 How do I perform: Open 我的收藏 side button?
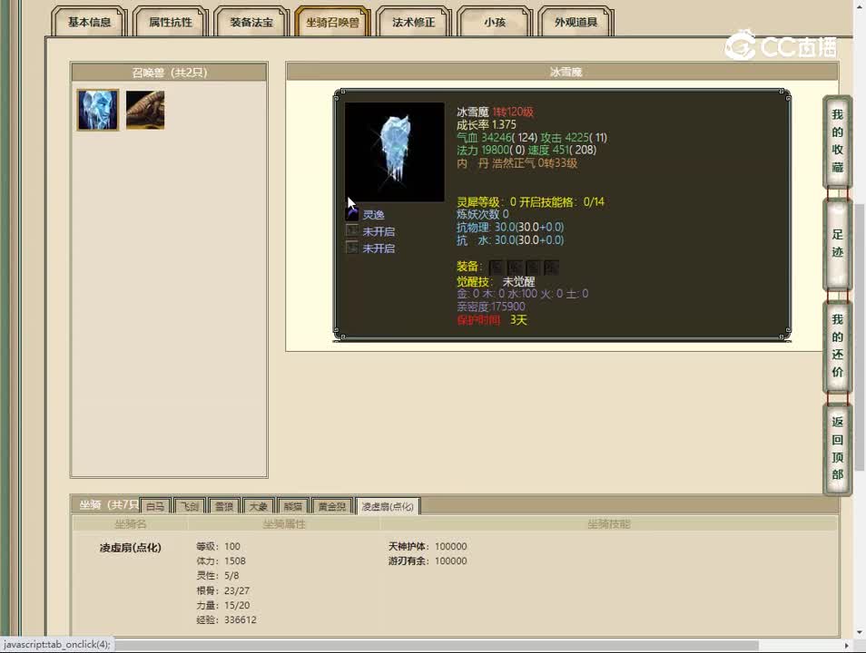click(837, 141)
